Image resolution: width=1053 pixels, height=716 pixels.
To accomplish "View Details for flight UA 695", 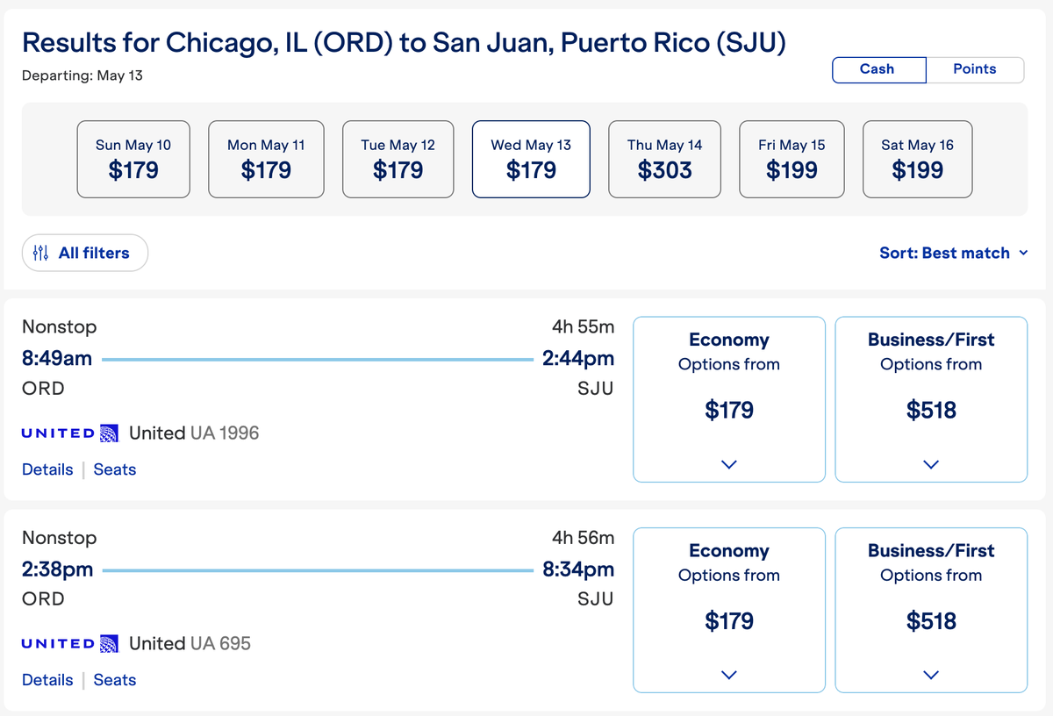I will click(47, 680).
